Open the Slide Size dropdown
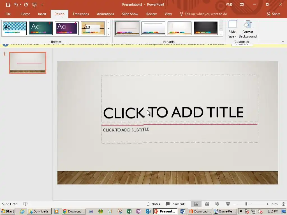The width and height of the screenshot is (287, 215). click(232, 29)
